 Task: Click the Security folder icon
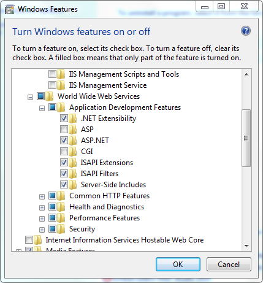(61, 229)
